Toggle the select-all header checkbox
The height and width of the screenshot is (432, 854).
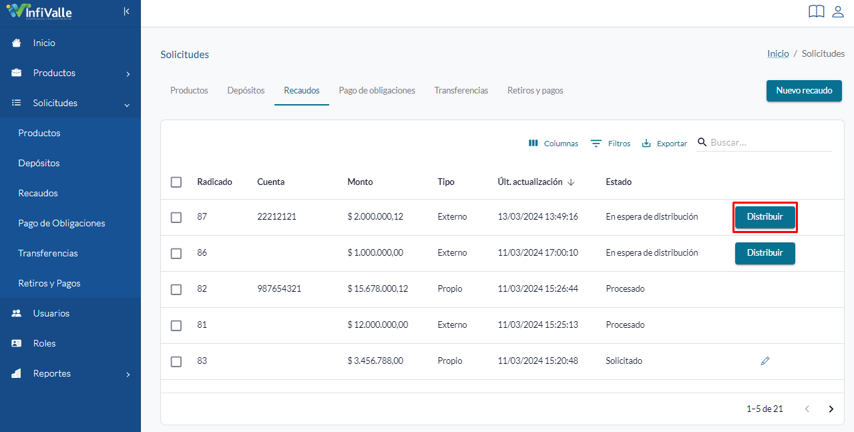(176, 182)
